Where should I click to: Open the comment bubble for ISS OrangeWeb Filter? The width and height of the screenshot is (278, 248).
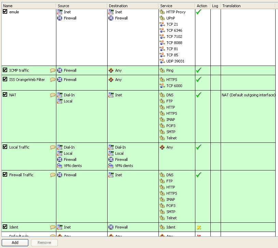(x=53, y=80)
